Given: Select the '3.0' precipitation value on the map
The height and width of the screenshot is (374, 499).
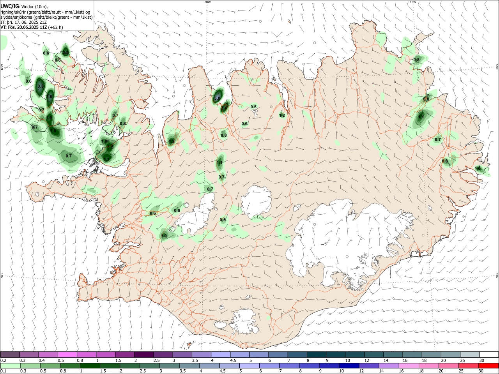Looking at the screenshot, I should click(x=49, y=97).
